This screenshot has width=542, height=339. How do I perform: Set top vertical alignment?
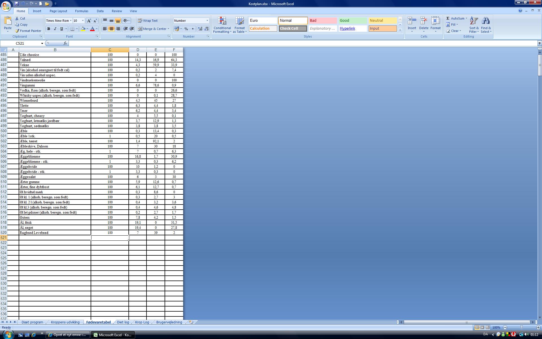point(105,21)
